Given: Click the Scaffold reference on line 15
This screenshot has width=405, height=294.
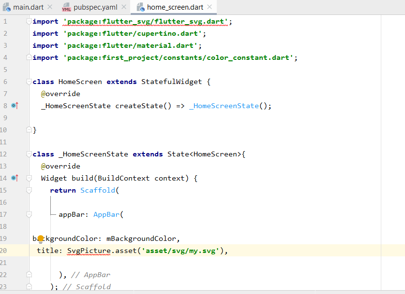Looking at the screenshot, I should click(x=98, y=190).
